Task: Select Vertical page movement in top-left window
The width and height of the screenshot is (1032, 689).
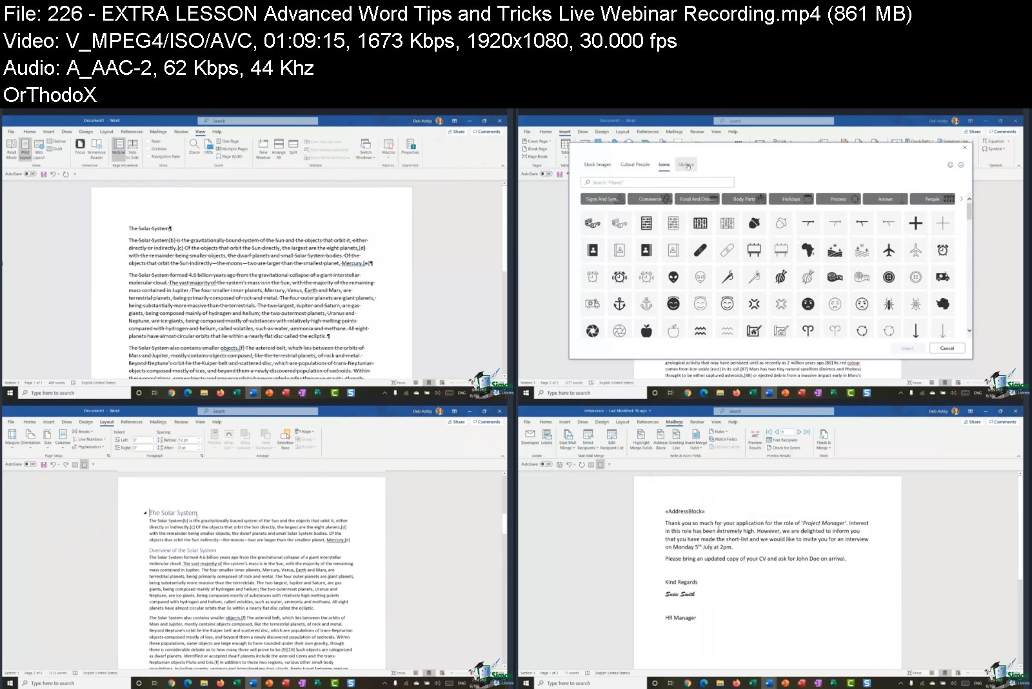Action: 119,148
